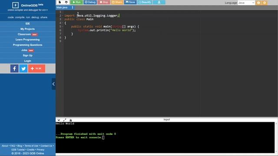Click in the console output area
278x156 pixels.
tap(165, 137)
